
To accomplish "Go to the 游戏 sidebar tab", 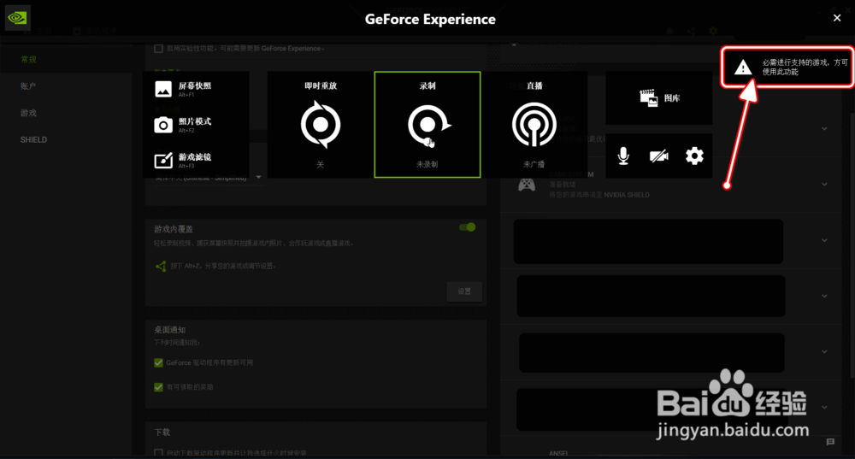I will [x=28, y=113].
